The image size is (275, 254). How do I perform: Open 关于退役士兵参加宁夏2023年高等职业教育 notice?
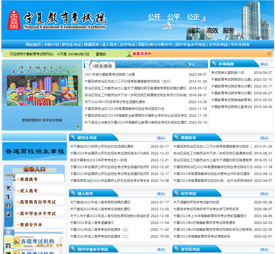click(x=136, y=122)
